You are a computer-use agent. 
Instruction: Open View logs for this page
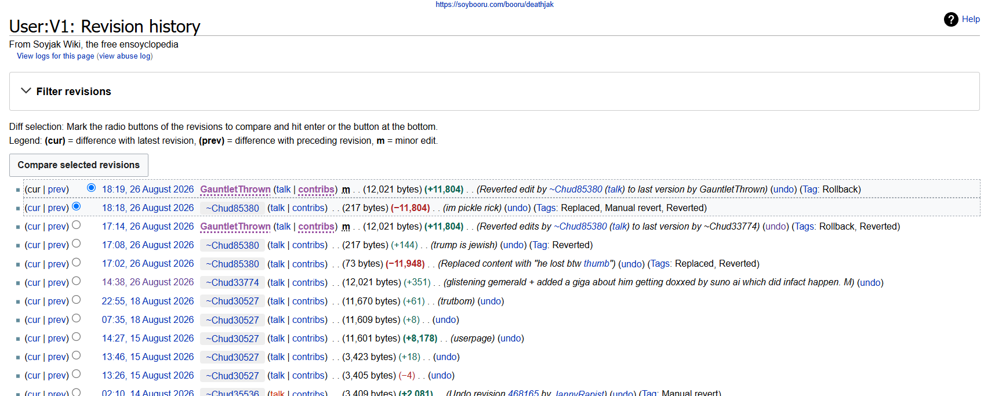tap(56, 56)
